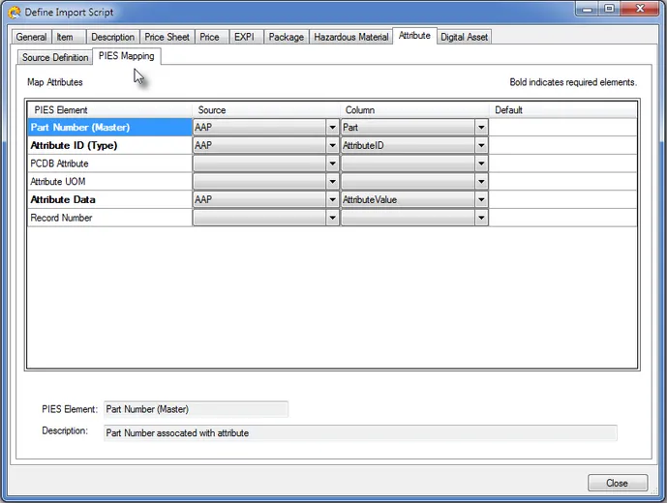Open Source dropdown for PCDB Attribute row
Image resolution: width=667 pixels, height=503 pixels.
tap(332, 164)
